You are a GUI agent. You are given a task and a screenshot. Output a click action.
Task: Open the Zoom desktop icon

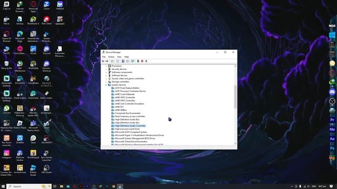(x=46, y=6)
